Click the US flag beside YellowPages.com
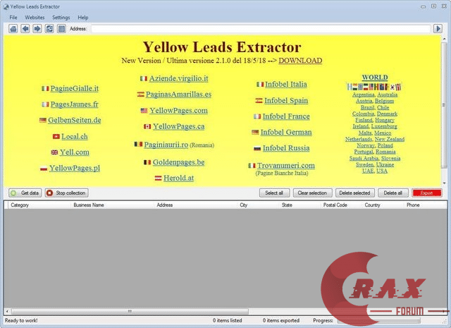451x328 pixels. tap(144, 110)
